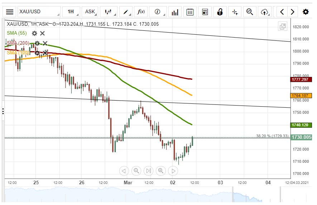This screenshot has height=205, width=317.
Task: Open the f(x) indicators menu
Action: [141, 12]
